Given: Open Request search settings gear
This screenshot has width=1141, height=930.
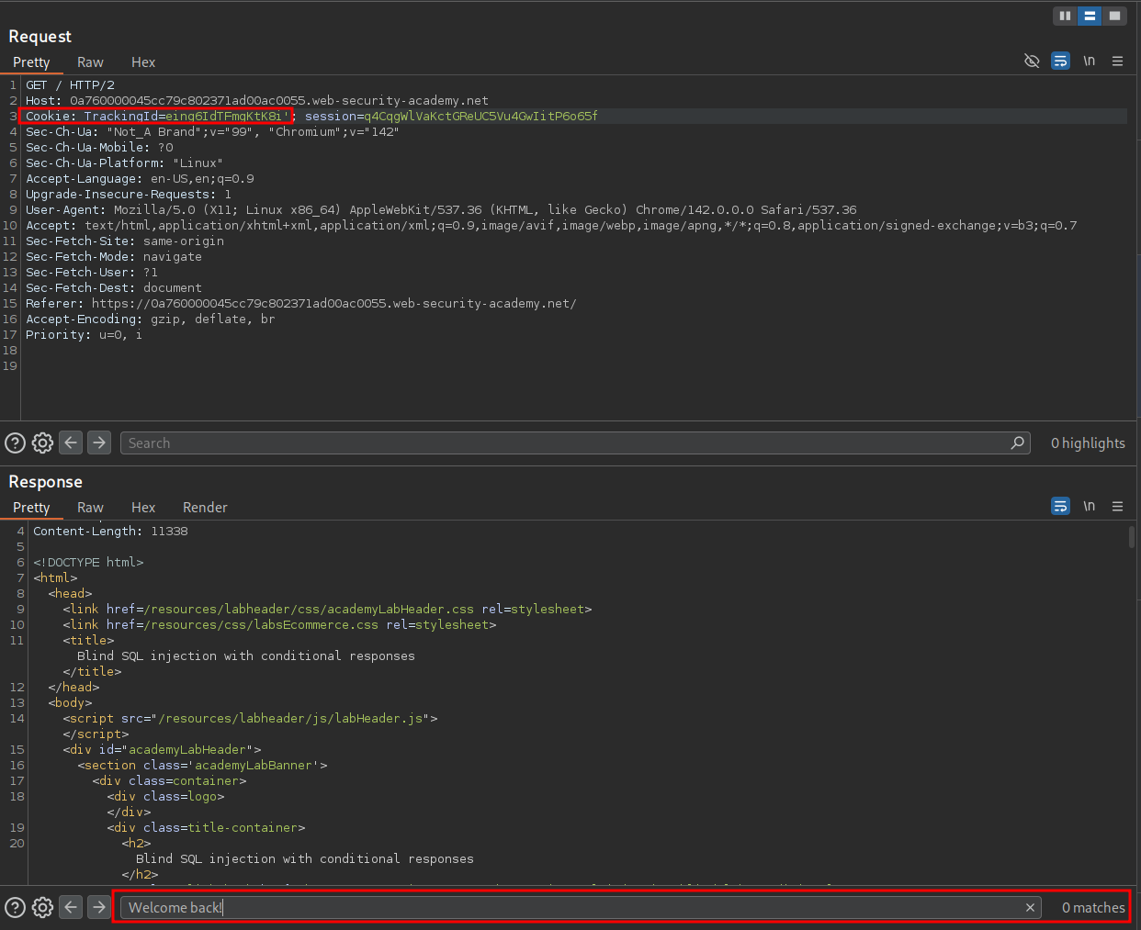Looking at the screenshot, I should 42,443.
